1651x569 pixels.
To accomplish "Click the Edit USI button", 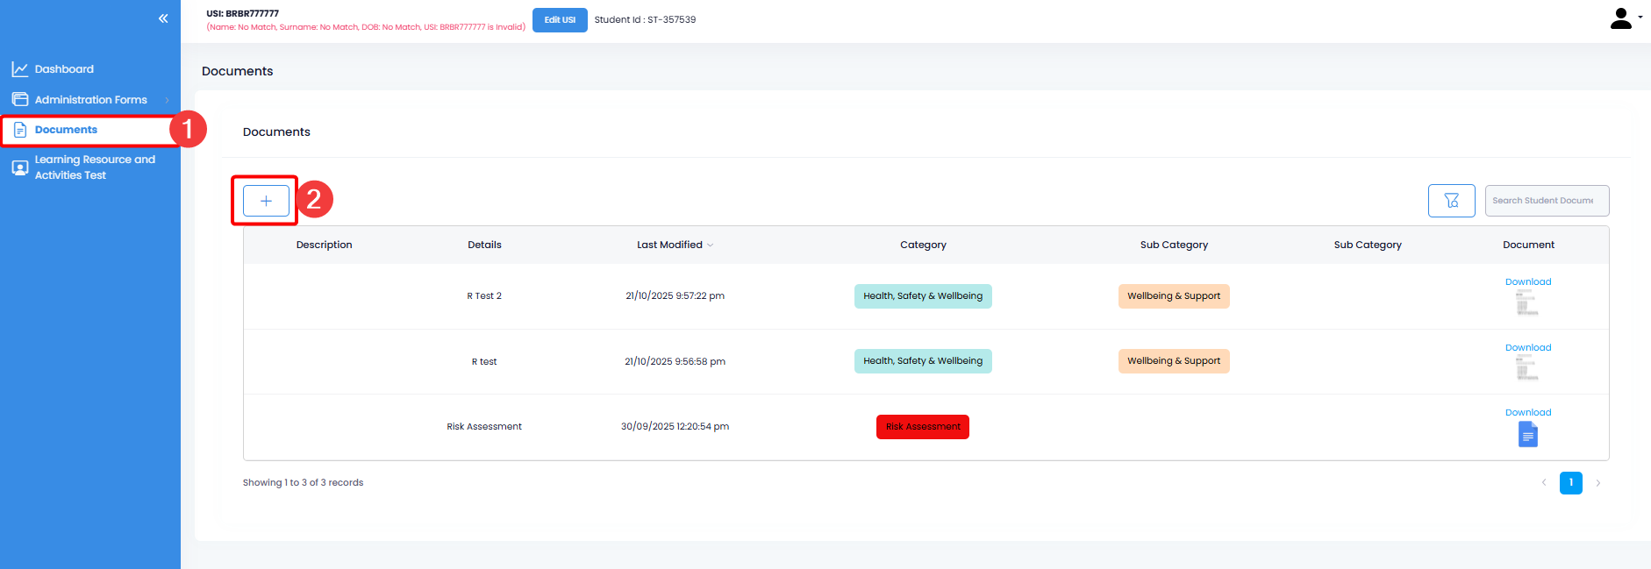I will click(560, 20).
